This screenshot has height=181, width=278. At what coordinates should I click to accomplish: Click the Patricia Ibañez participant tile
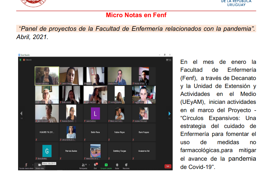(71, 151)
